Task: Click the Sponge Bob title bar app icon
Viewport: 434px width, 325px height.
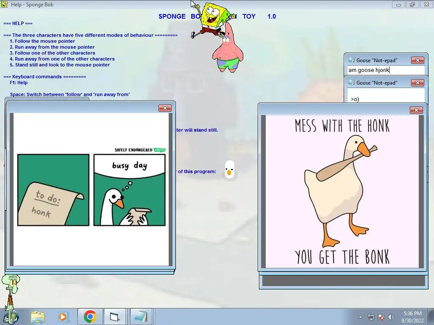Action: [x=4, y=4]
